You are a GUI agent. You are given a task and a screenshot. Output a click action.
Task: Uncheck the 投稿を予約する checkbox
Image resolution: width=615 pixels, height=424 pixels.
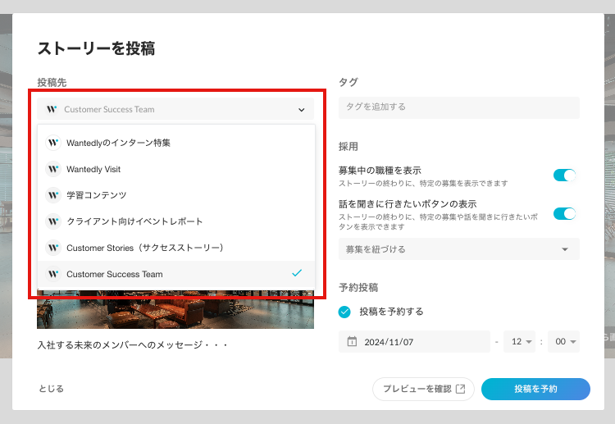point(344,312)
